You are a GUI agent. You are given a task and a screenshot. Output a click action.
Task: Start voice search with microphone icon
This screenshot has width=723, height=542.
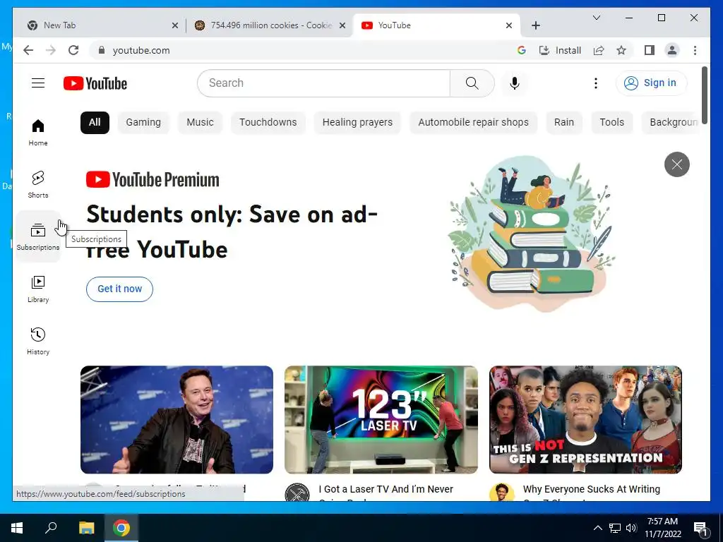coord(515,83)
